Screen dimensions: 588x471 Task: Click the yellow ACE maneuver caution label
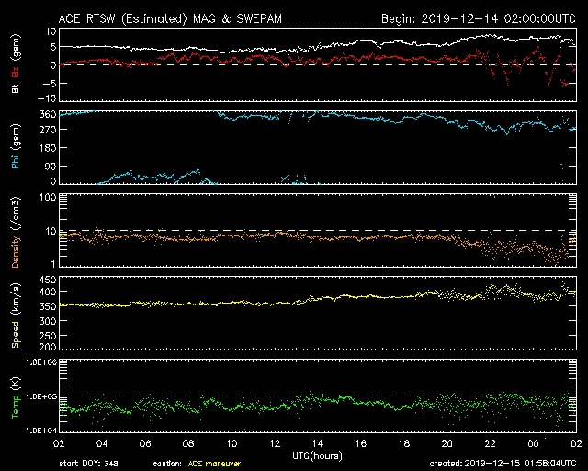pos(214,464)
